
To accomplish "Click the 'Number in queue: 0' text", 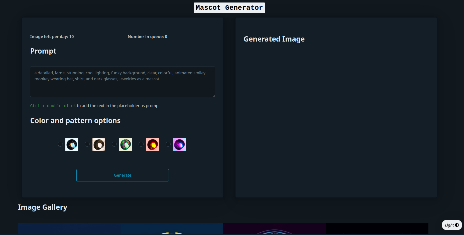I will click(147, 37).
